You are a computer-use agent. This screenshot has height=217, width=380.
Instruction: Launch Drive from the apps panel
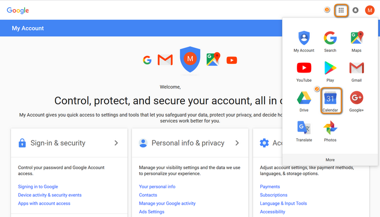[304, 101]
